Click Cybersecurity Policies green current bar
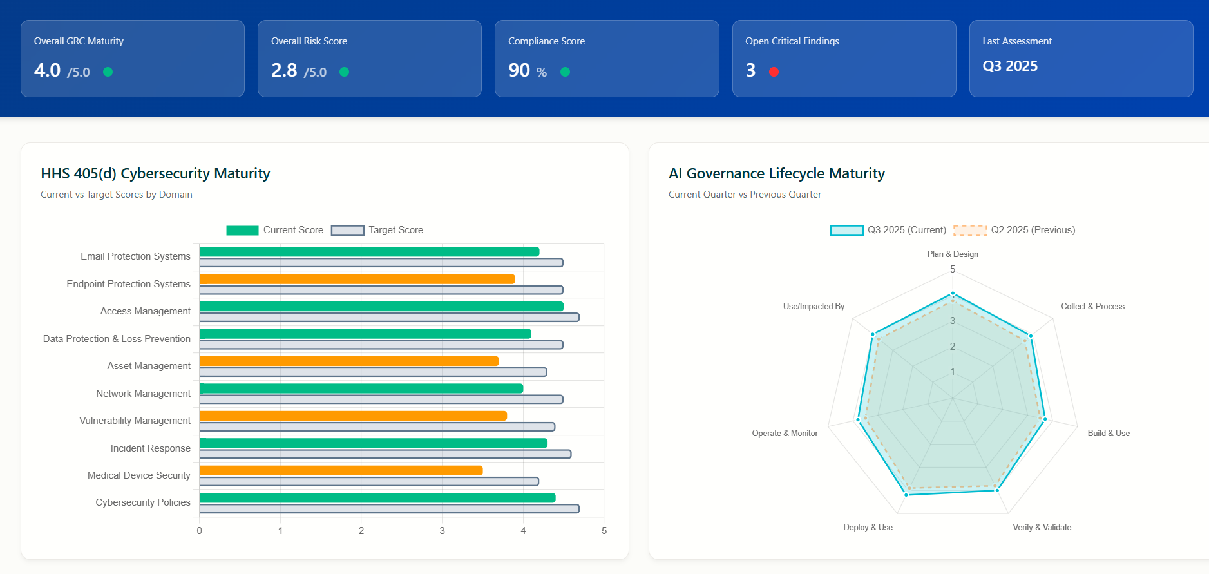The width and height of the screenshot is (1209, 574). pyautogui.click(x=377, y=498)
